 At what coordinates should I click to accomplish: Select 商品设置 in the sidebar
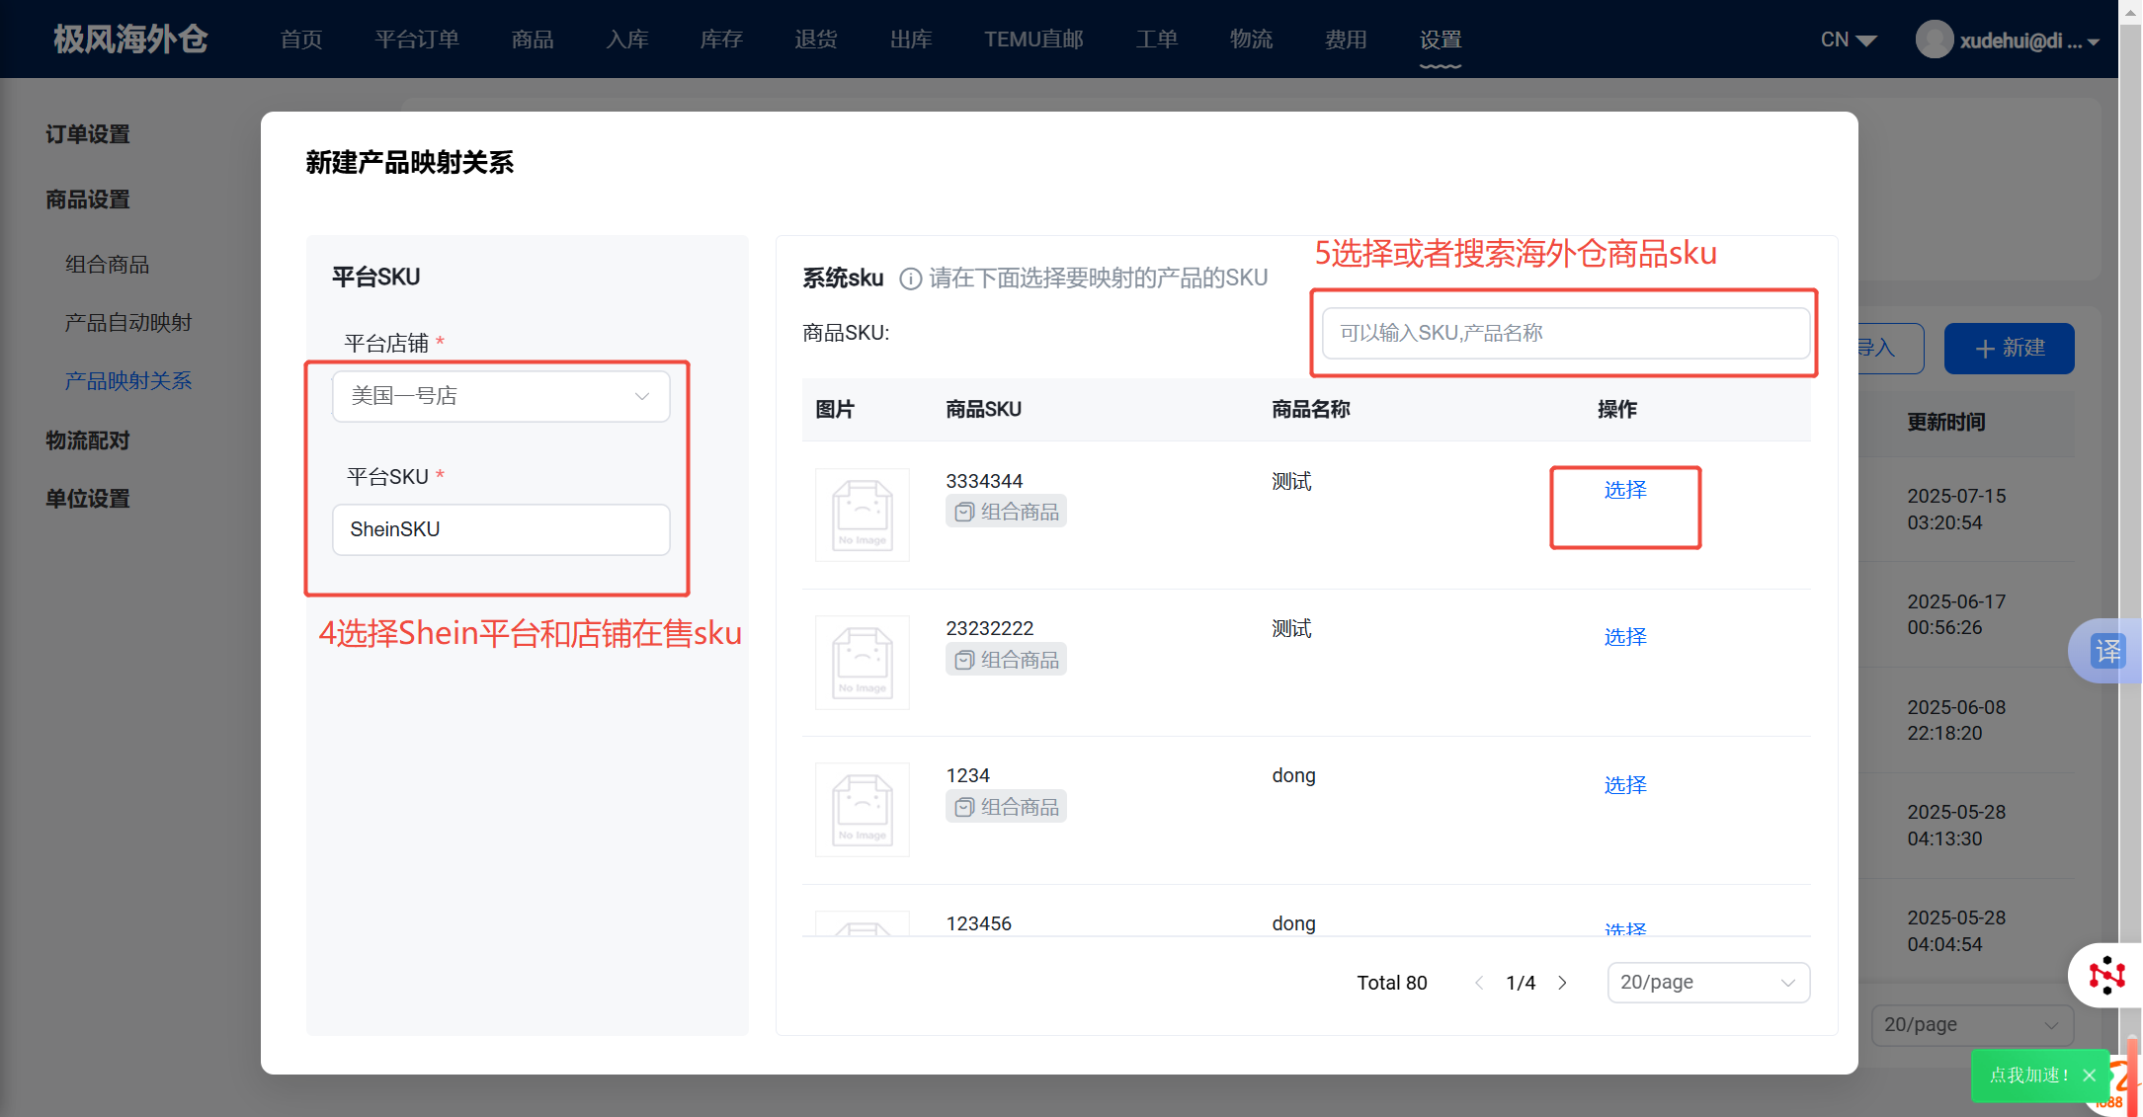88,199
